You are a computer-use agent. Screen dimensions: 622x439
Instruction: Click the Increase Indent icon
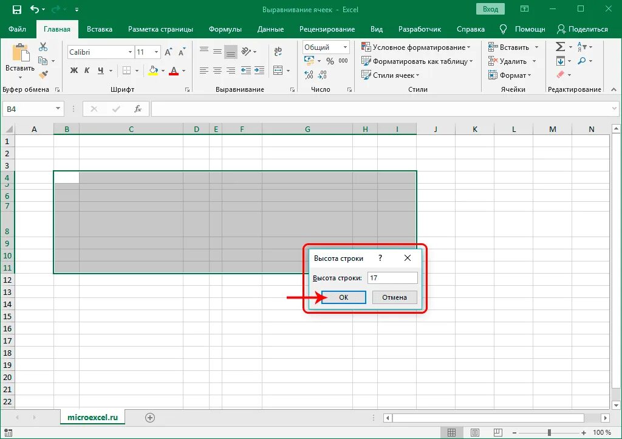(259, 71)
